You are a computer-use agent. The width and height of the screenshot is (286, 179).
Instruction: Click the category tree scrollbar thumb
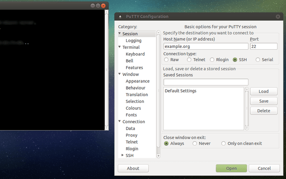click(x=158, y=91)
